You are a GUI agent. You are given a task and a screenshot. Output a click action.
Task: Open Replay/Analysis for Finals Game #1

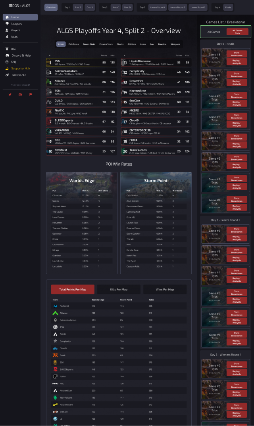237,207
